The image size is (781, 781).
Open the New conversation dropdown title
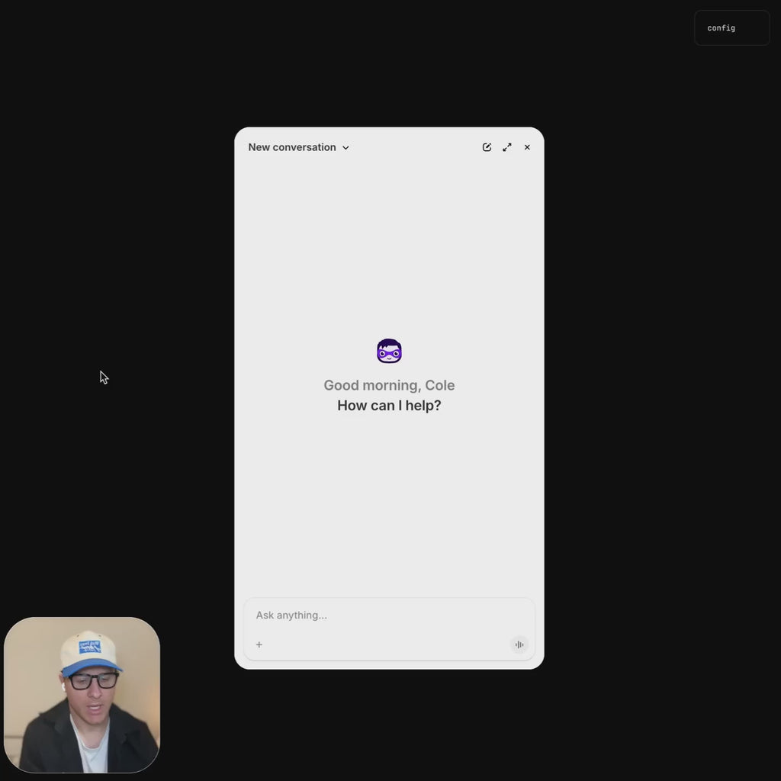(292, 147)
